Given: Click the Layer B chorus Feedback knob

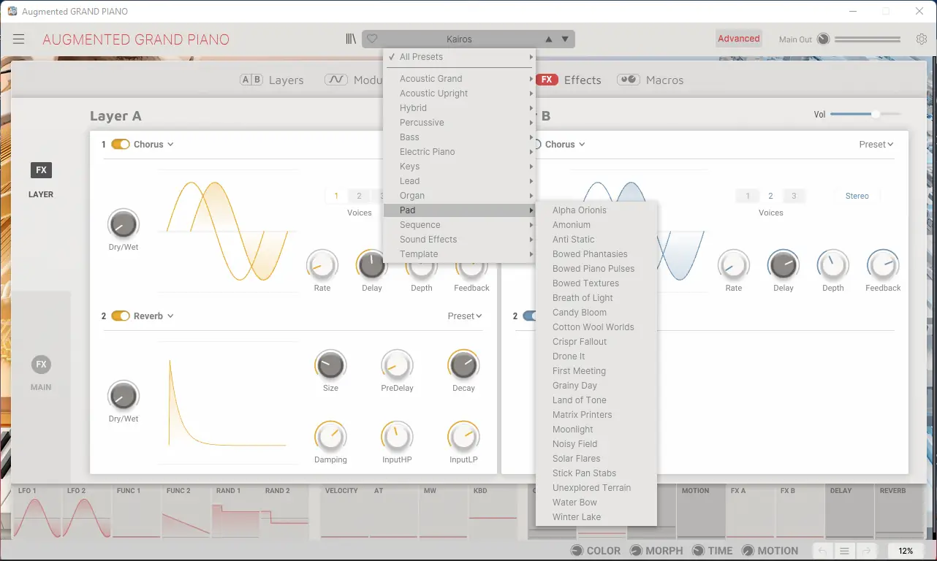Looking at the screenshot, I should [x=883, y=264].
